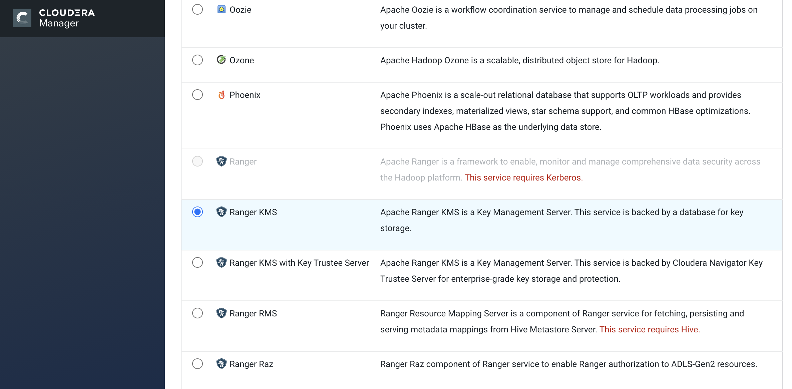This screenshot has width=792, height=389.
Task: Click the greyed-out Ranger service name
Action: tap(243, 162)
